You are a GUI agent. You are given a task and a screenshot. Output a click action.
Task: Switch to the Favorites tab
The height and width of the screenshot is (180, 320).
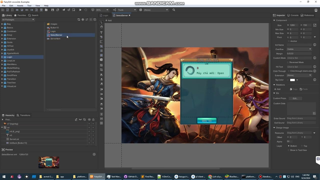(x=20, y=15)
